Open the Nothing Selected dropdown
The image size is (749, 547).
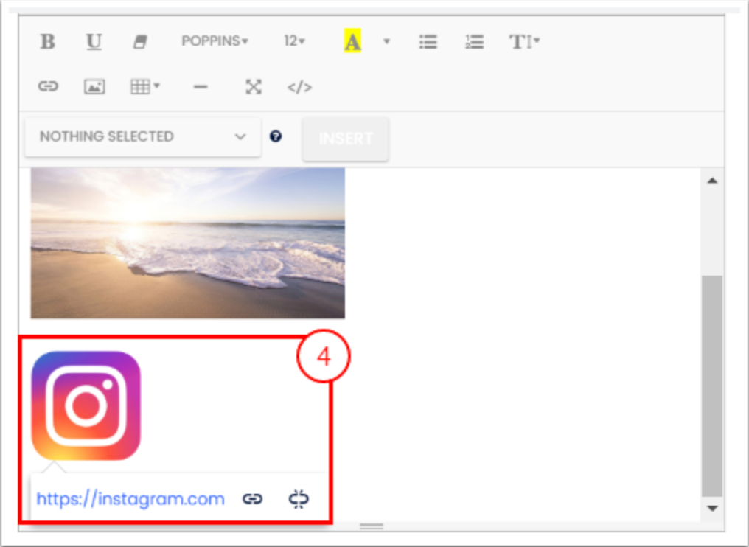(x=143, y=137)
